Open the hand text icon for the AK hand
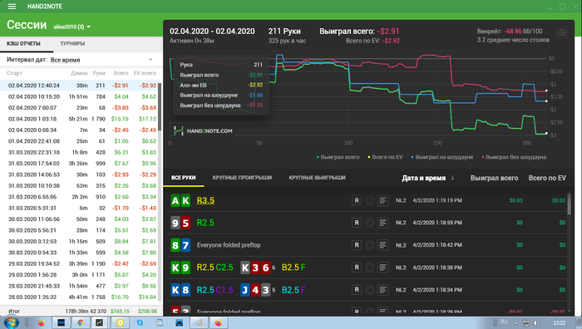The width and height of the screenshot is (582, 329). pyautogui.click(x=382, y=201)
